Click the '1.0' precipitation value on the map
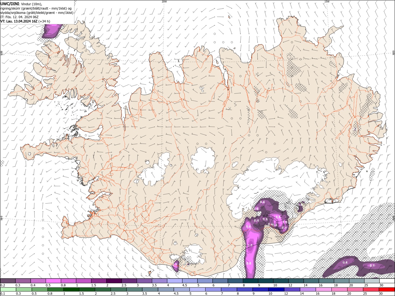Screen dimensions: 395x296 (285, 222)
